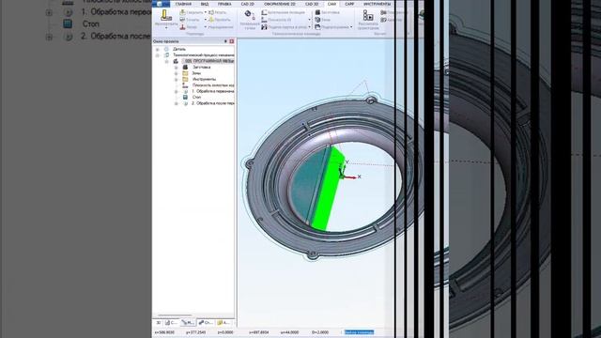
Task: Click the Подпрограмма subprogram icon in ribbon
Action: 317,27
